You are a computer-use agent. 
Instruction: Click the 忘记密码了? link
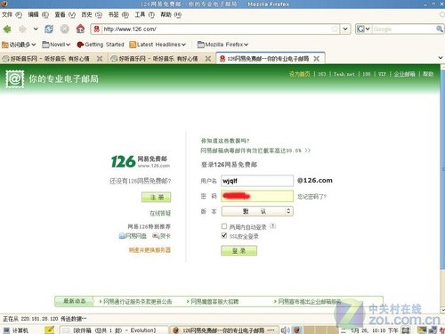coord(312,196)
